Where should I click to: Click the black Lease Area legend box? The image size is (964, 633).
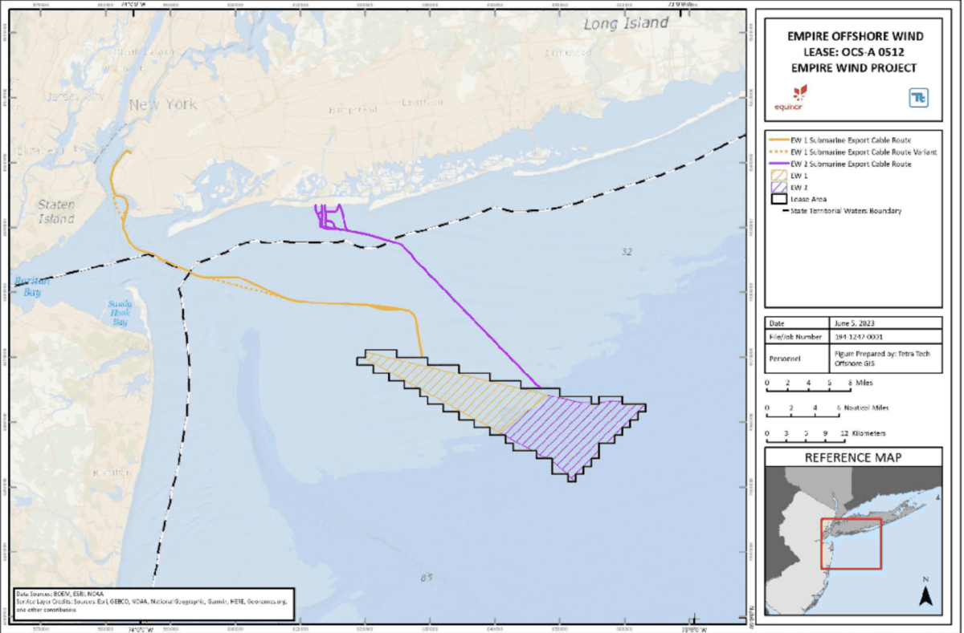pyautogui.click(x=778, y=199)
